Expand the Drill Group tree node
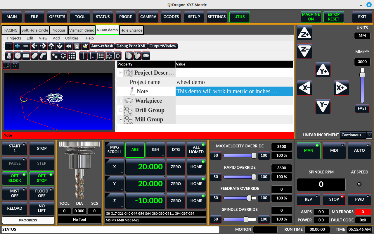374x234 pixels. (x=121, y=110)
